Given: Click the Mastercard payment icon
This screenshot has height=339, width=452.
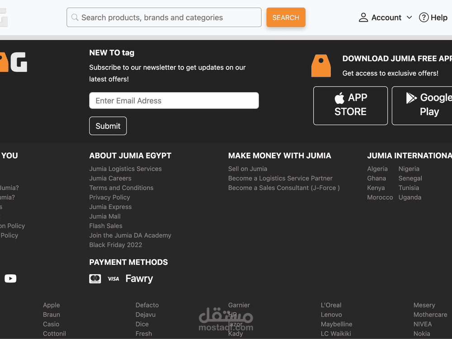Looking at the screenshot, I should pyautogui.click(x=95, y=278).
